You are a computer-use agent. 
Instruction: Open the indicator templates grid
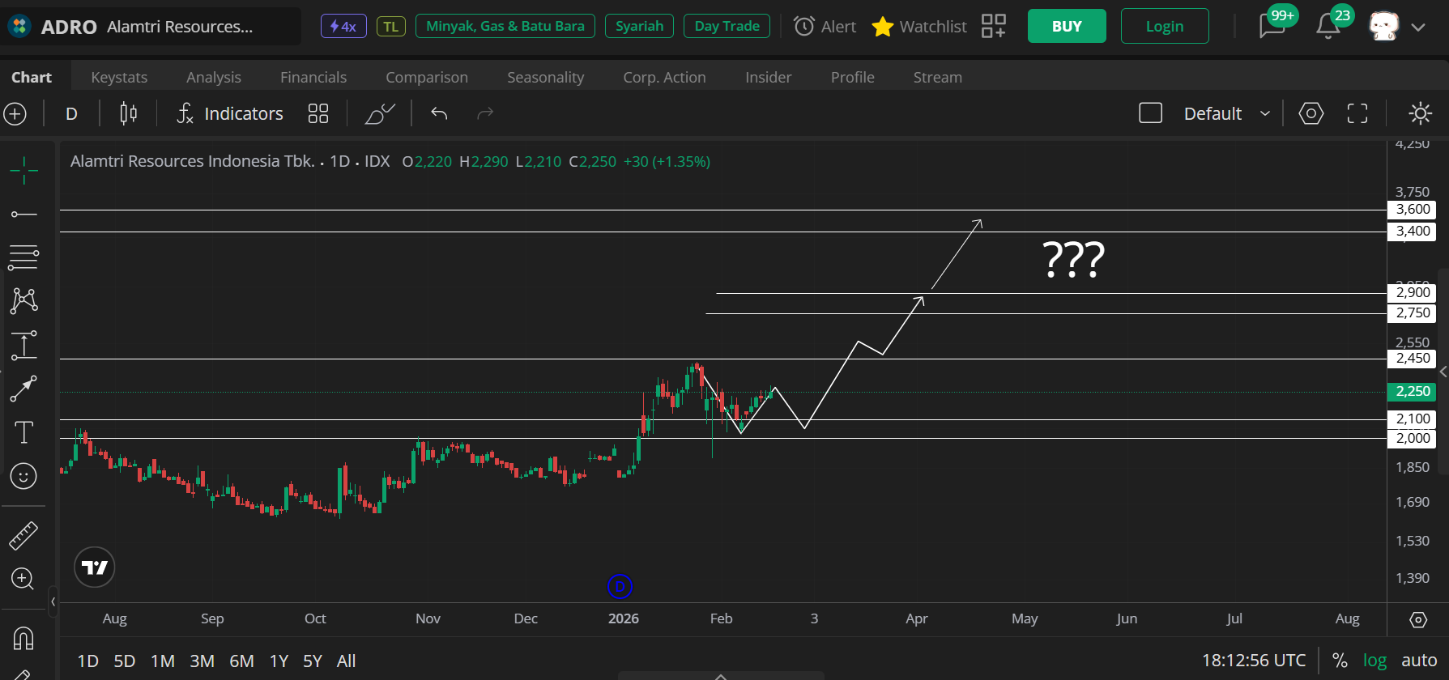tap(318, 113)
